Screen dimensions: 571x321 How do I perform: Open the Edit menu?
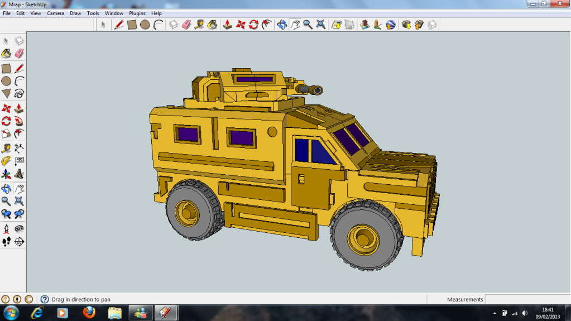(21, 13)
